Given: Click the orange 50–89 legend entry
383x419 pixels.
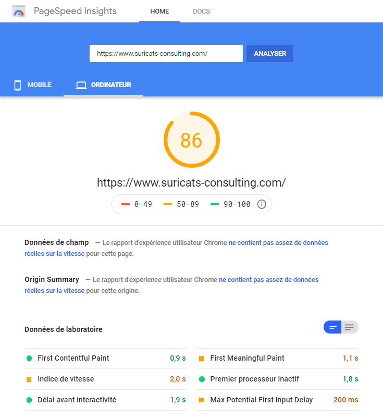Looking at the screenshot, I should 181,204.
